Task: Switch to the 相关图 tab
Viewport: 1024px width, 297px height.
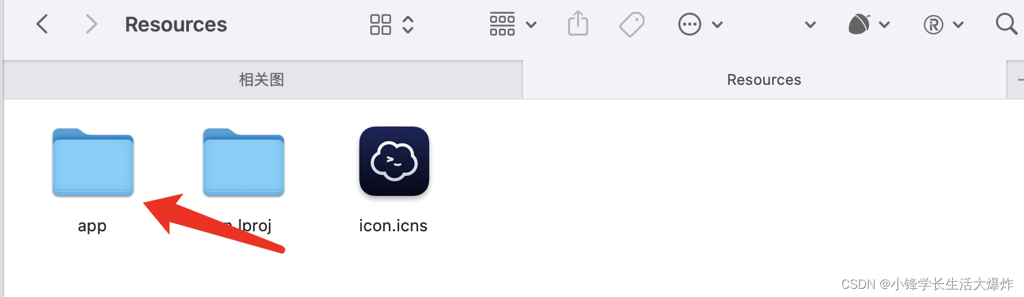Action: coord(263,79)
